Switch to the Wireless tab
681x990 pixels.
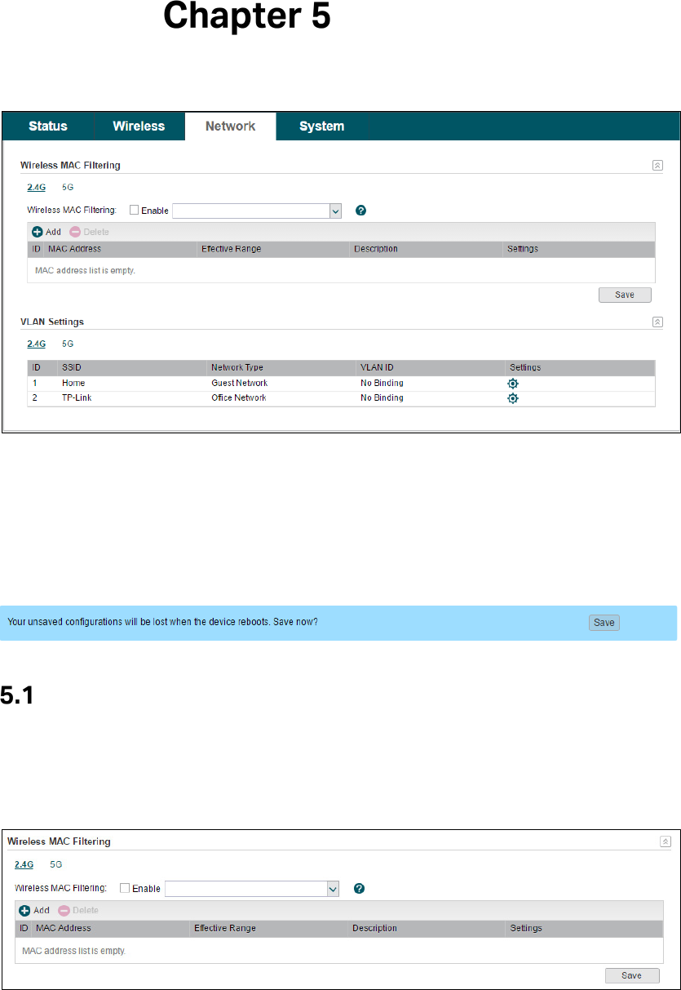(x=139, y=127)
